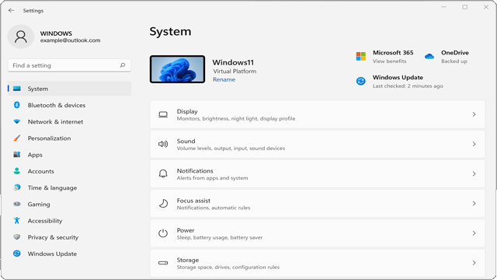Click the Accounts person icon
The width and height of the screenshot is (497, 280).
click(x=17, y=171)
